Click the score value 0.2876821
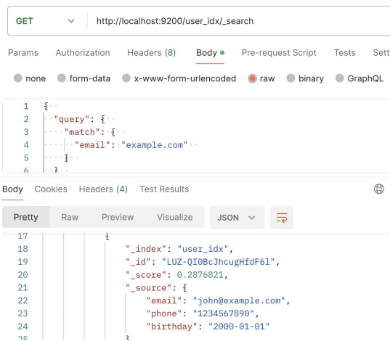390x341 pixels. click(200, 275)
